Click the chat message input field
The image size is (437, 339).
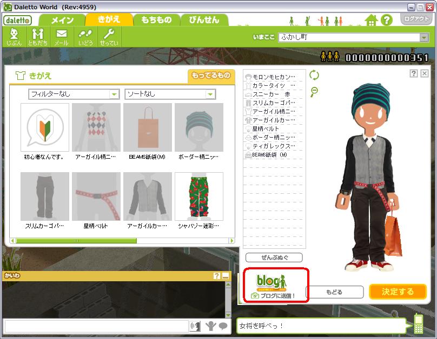tap(97, 326)
